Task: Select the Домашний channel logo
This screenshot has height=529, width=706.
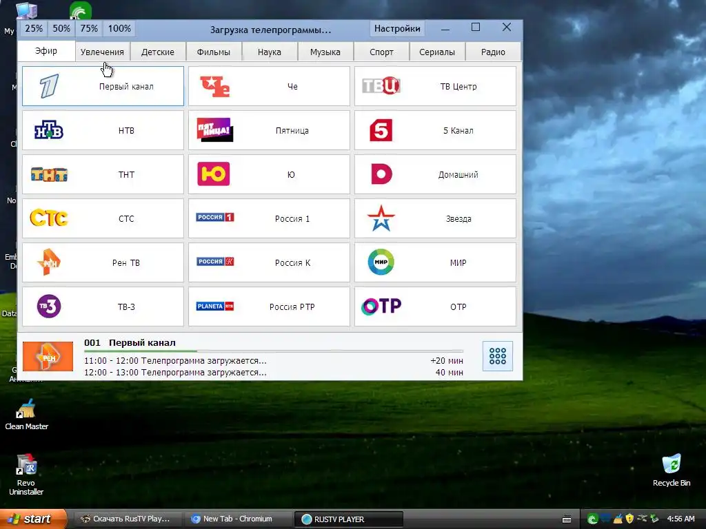Action: point(381,174)
